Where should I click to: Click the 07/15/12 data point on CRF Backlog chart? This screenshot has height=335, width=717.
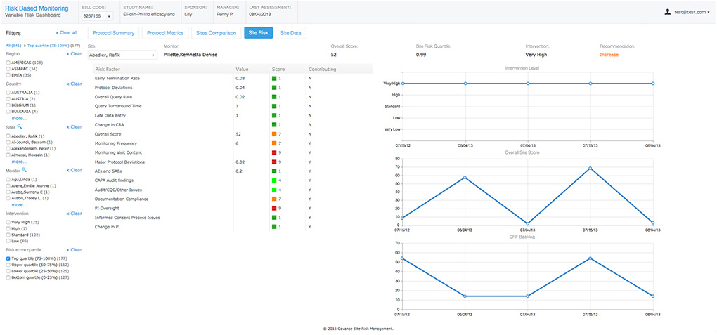coord(402,258)
